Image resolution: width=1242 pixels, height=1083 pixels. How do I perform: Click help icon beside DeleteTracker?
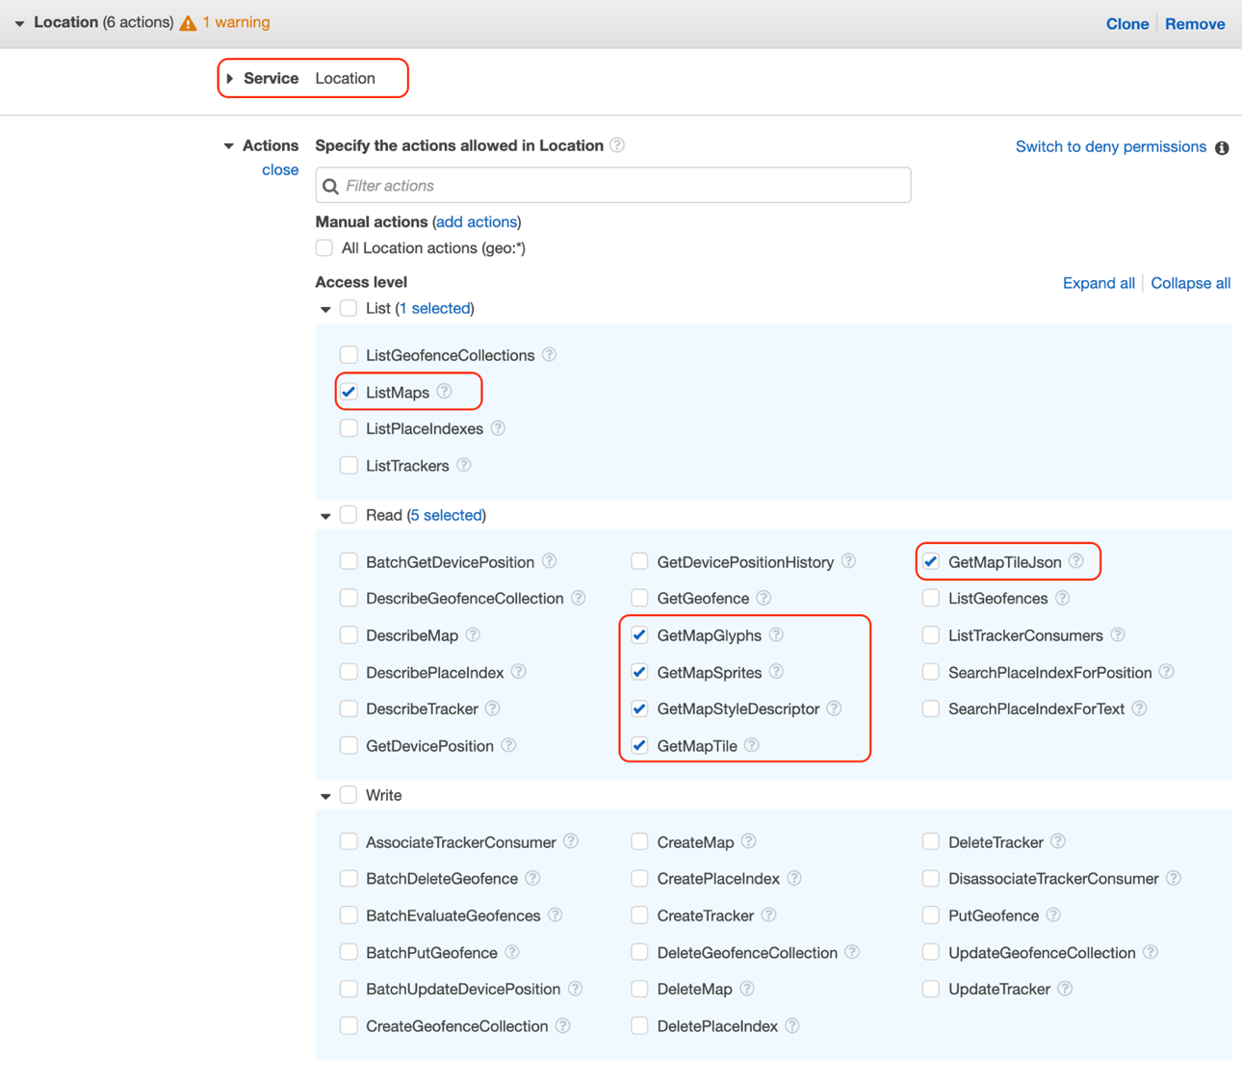point(1058,841)
